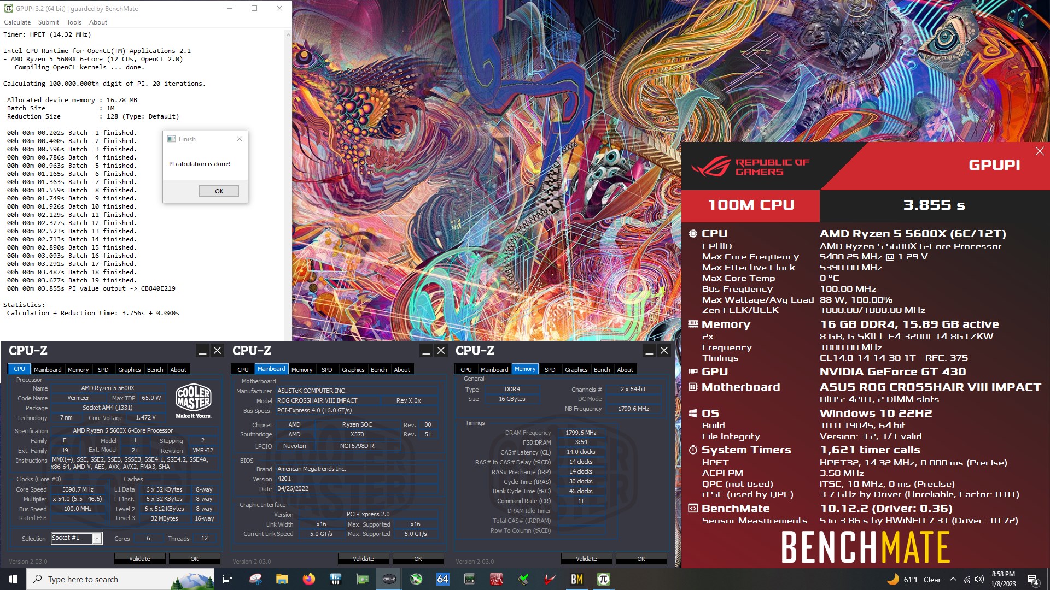Click the 3.855 s result in BenchMate
This screenshot has width=1050, height=590.
click(x=934, y=205)
